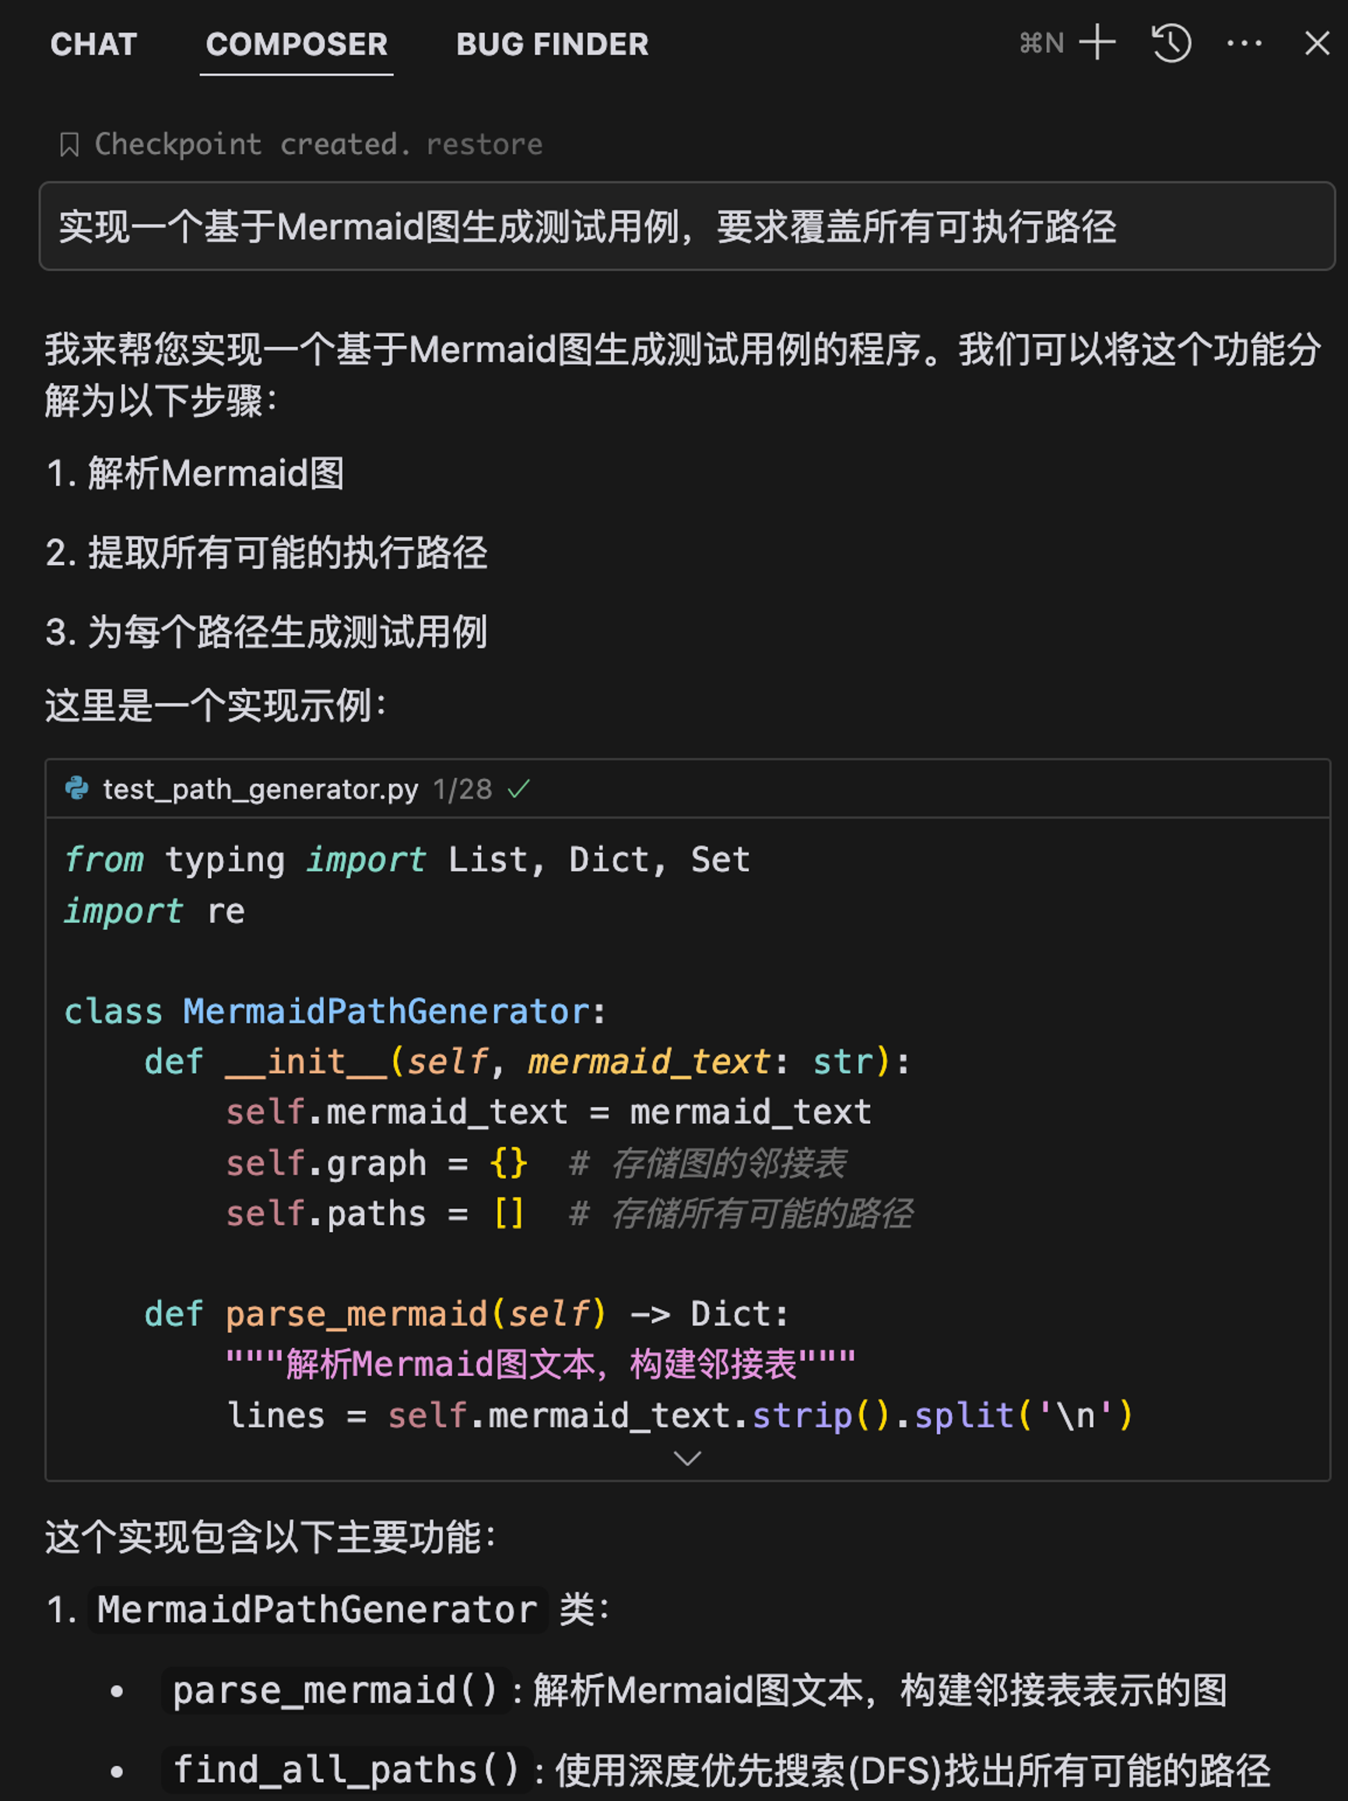This screenshot has width=1348, height=1801.
Task: Click the checkpoint bookmark icon
Action: [x=69, y=145]
